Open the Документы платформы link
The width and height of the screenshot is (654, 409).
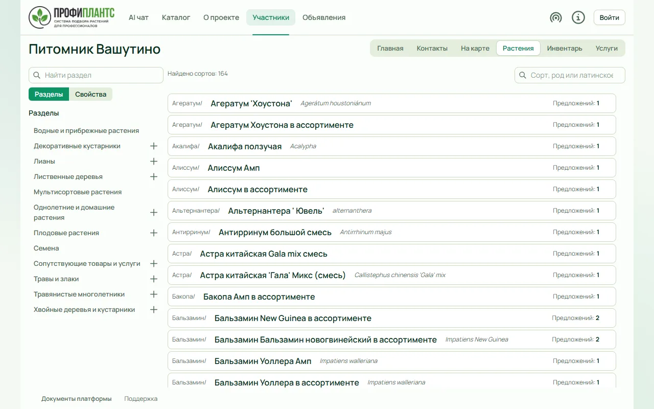77,399
